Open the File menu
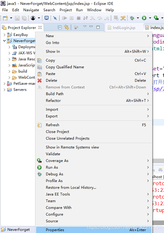The height and width of the screenshot is (233, 164). coord(5,10)
